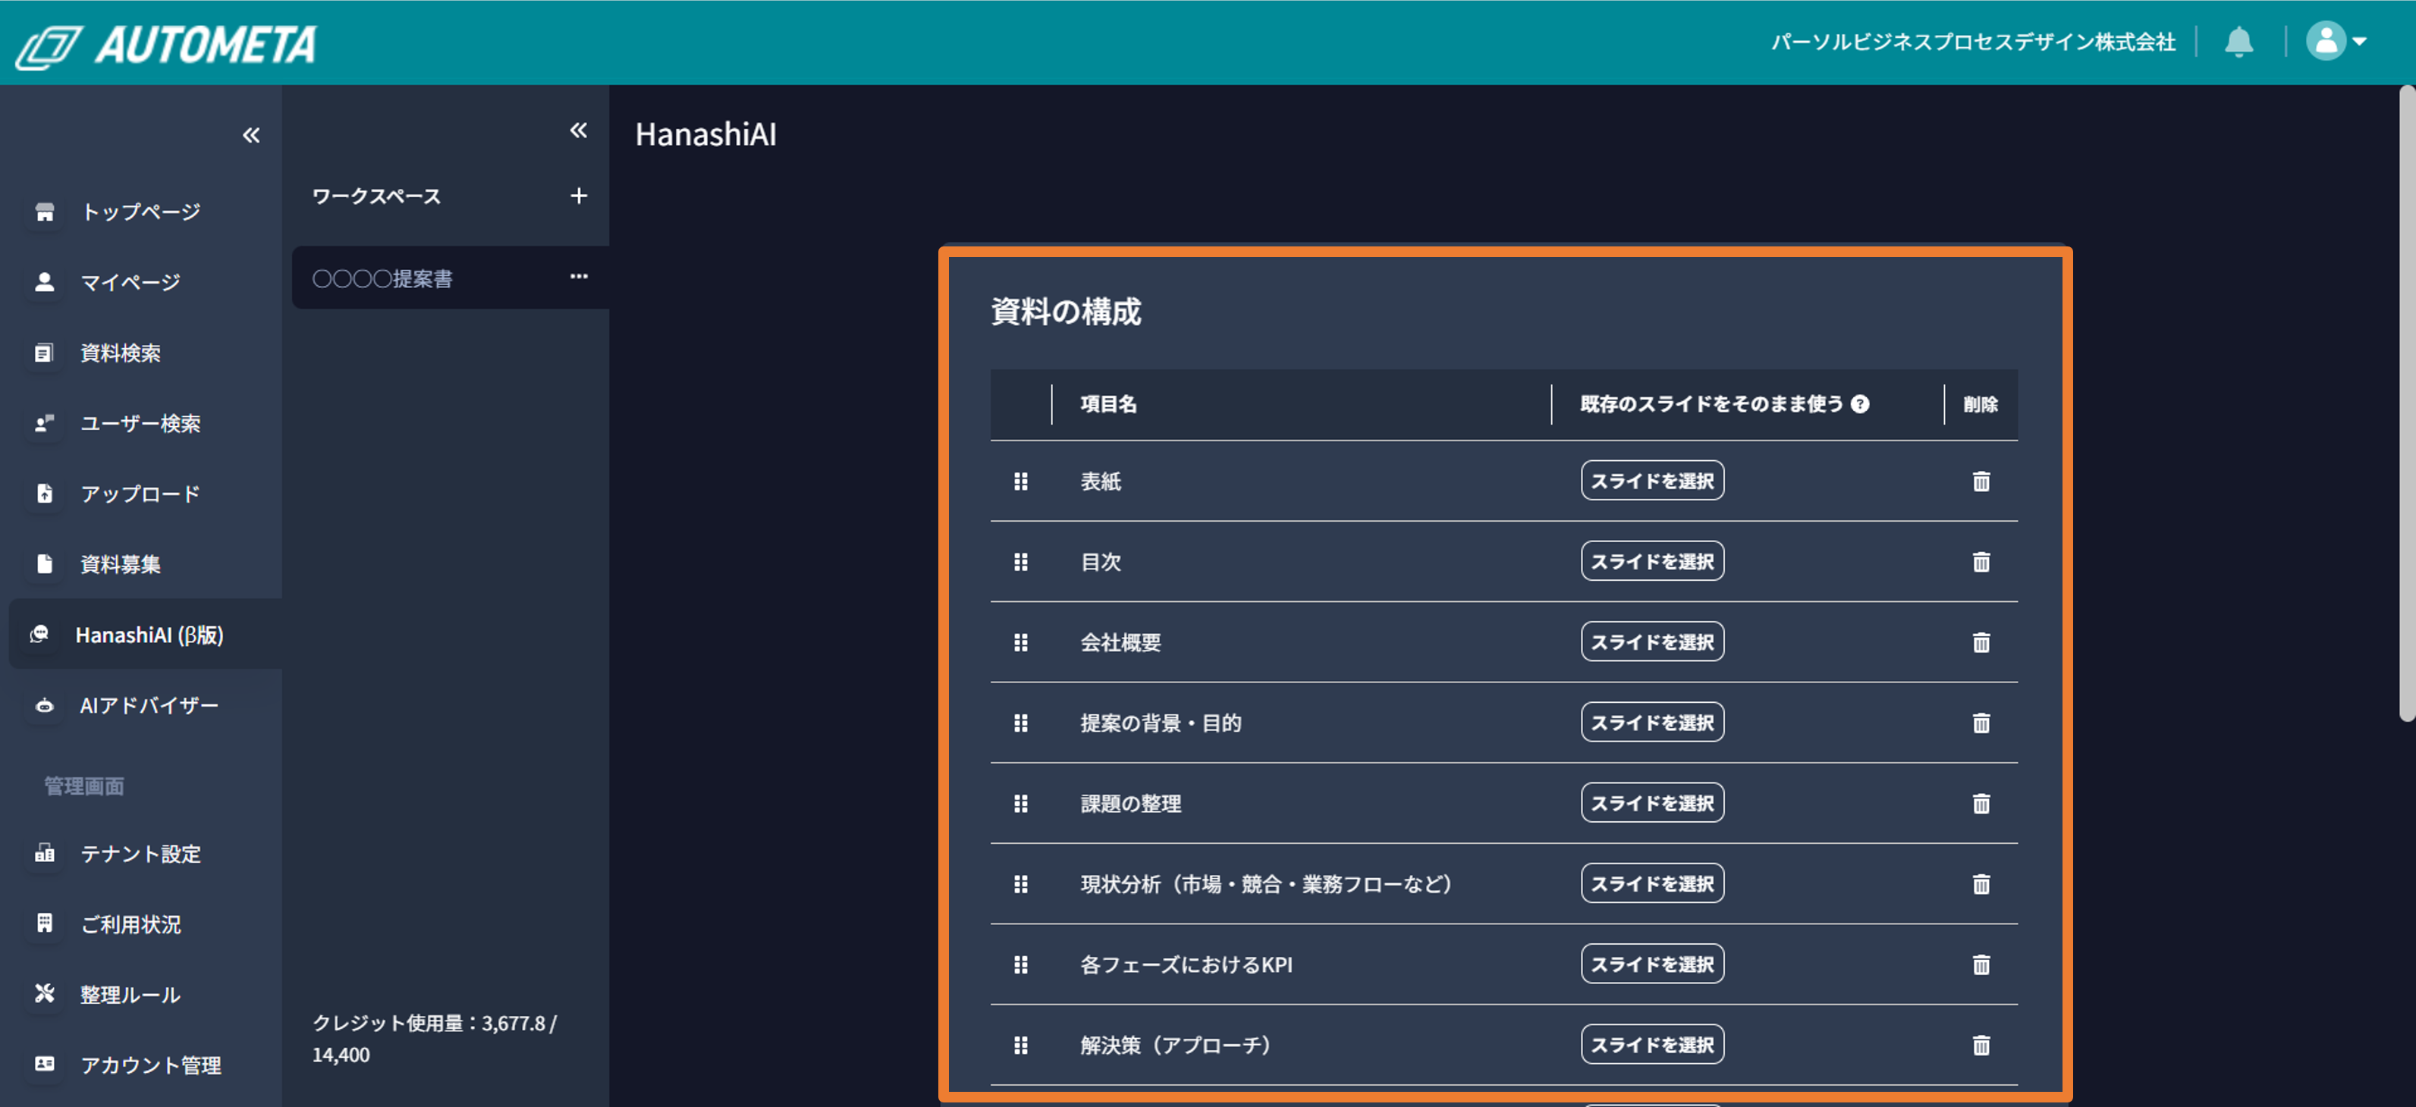Click the 会社概要 item name

1120,642
